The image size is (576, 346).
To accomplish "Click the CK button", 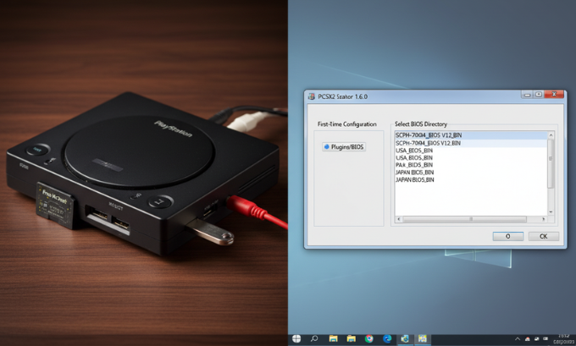I will click(543, 236).
